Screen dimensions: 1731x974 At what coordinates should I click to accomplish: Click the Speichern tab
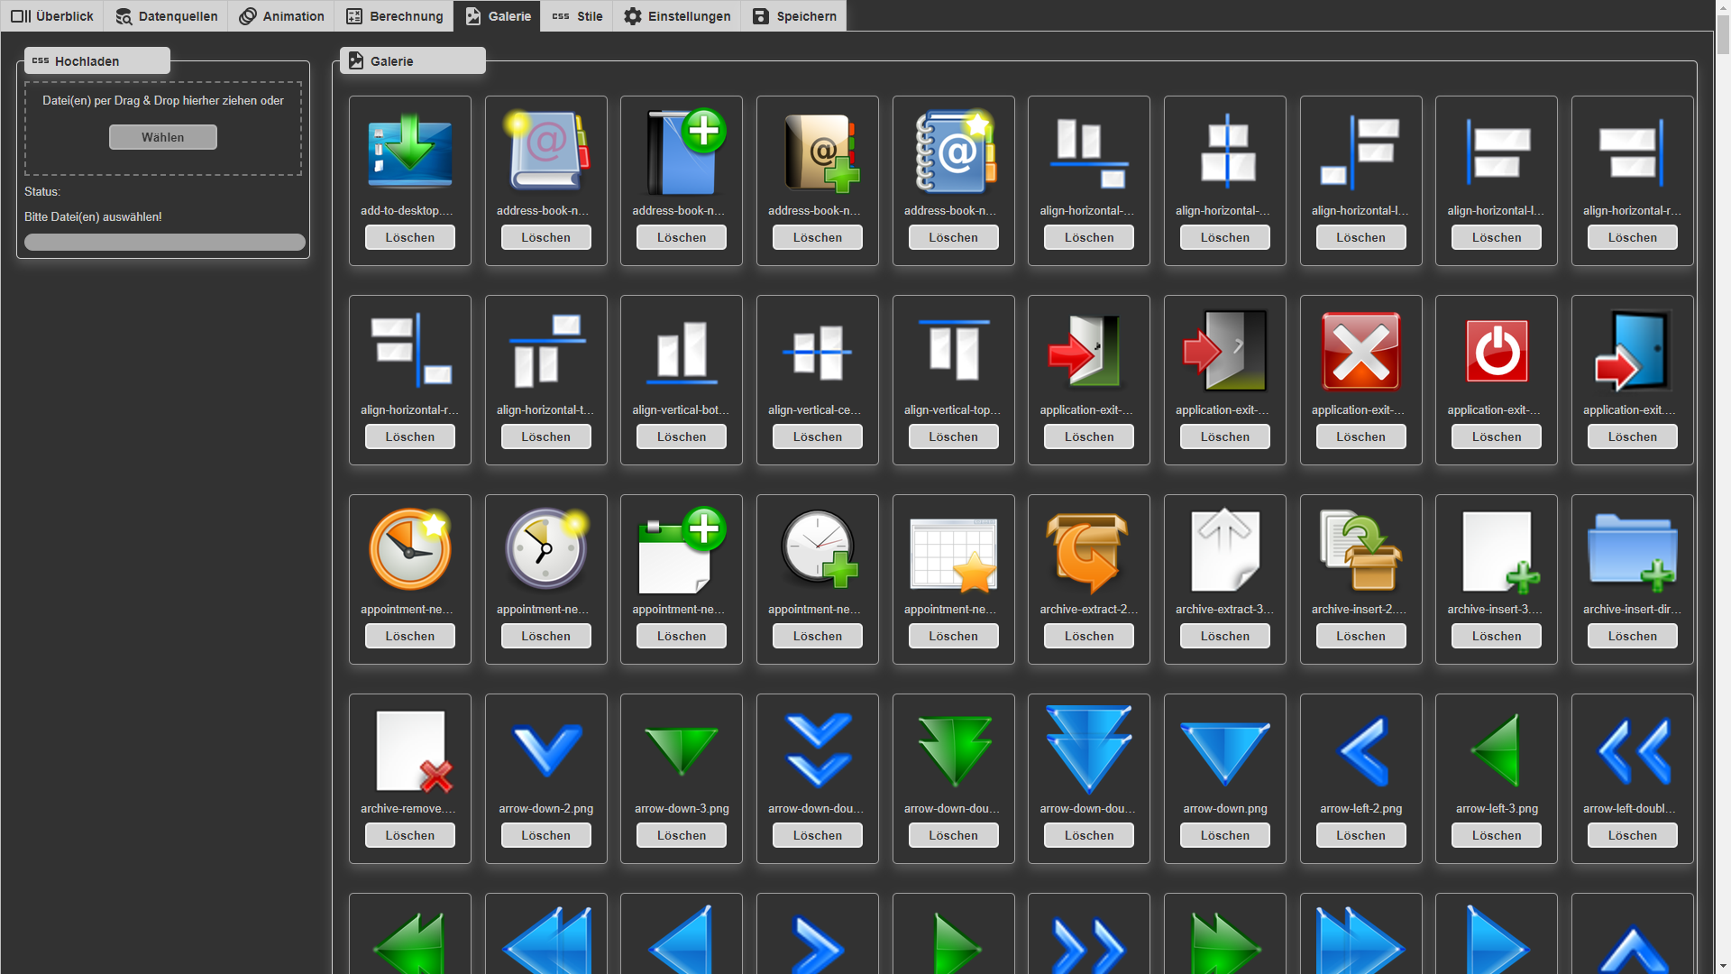pyautogui.click(x=794, y=16)
